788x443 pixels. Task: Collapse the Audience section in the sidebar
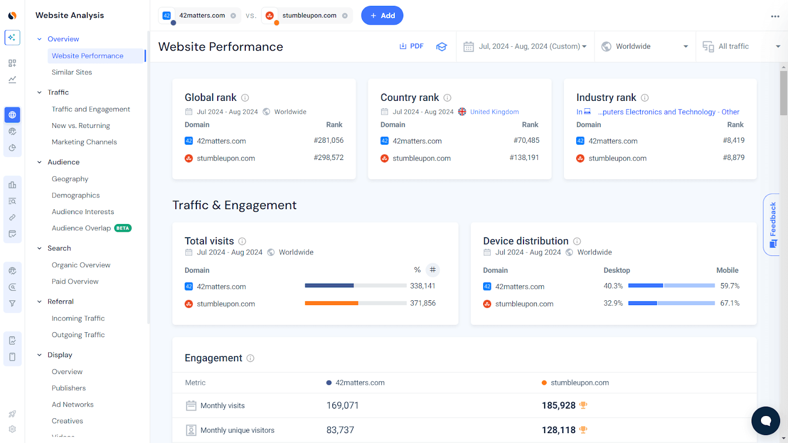click(x=39, y=161)
